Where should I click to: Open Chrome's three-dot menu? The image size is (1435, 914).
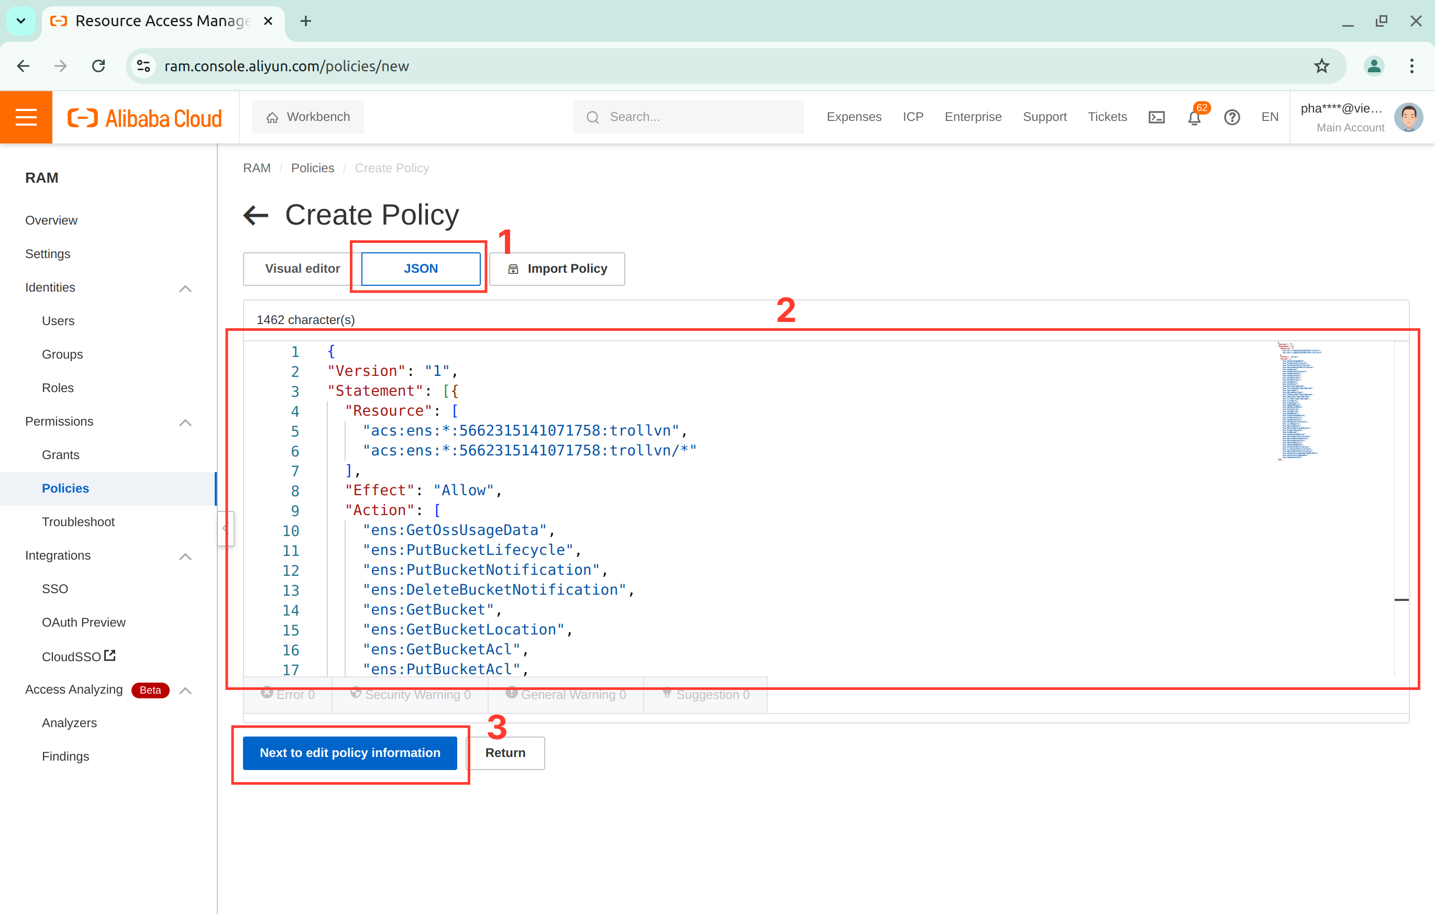1411,65
